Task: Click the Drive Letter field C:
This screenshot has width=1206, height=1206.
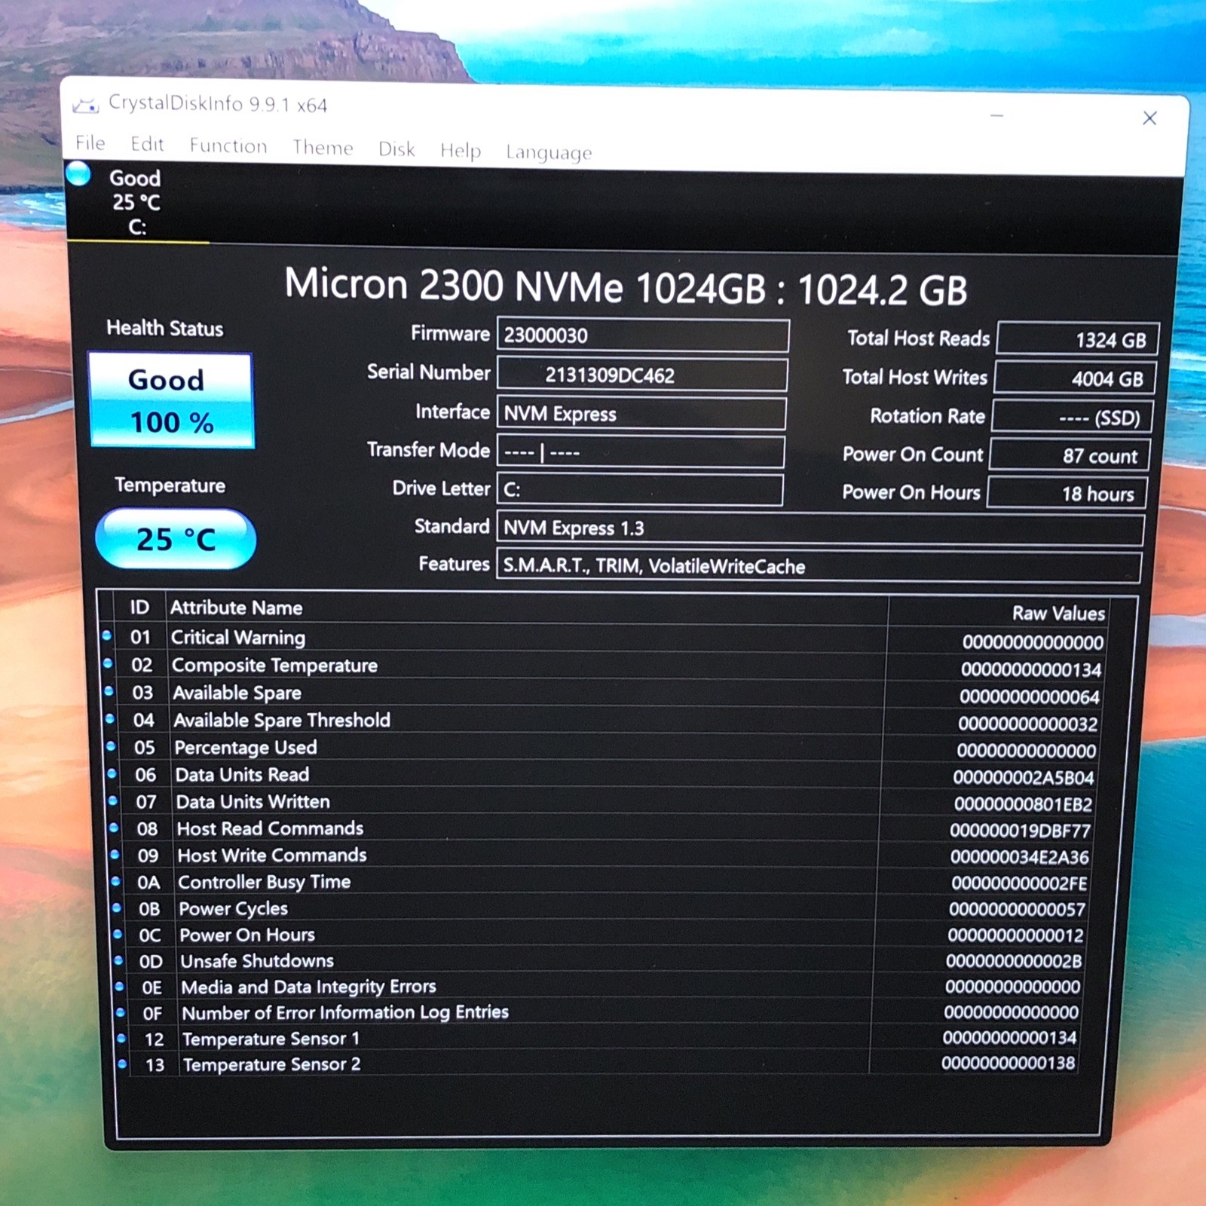Action: [639, 490]
